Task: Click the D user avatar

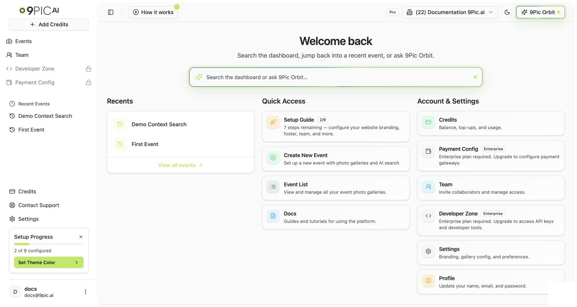Action: pyautogui.click(x=15, y=292)
